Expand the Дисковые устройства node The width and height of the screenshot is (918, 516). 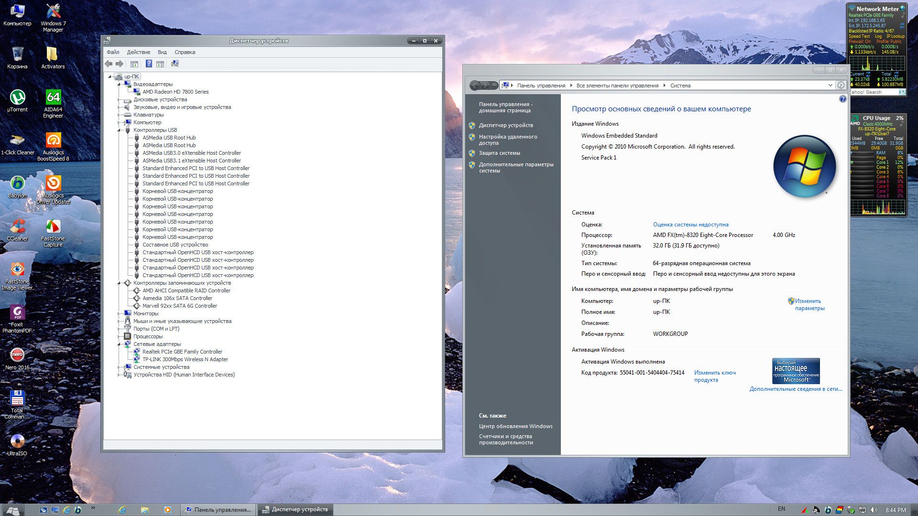pyautogui.click(x=119, y=99)
